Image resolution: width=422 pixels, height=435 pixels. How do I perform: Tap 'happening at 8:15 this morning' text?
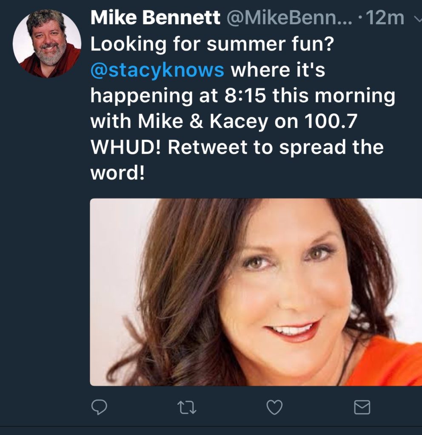[243, 96]
